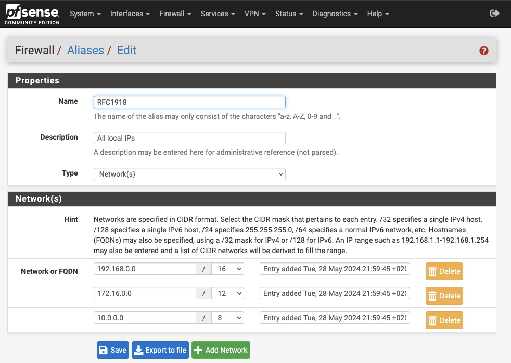
Task: Go to Aliases breadcrumb link
Action: [x=85, y=51]
